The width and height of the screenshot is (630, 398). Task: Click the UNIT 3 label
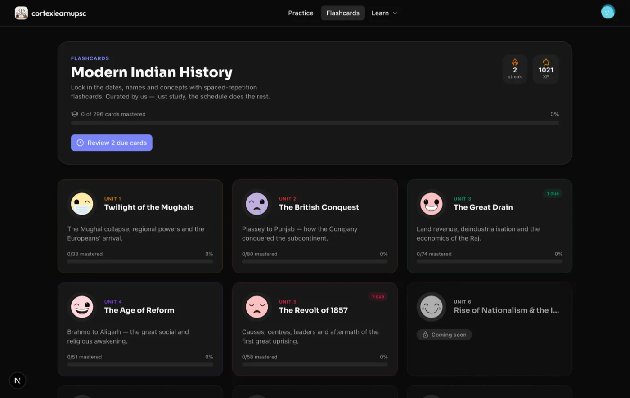463,199
